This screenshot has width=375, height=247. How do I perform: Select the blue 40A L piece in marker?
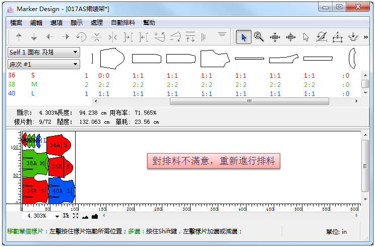coord(60,190)
